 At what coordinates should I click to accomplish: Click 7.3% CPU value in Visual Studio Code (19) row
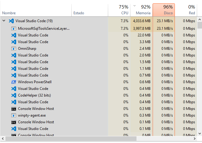click(124, 21)
